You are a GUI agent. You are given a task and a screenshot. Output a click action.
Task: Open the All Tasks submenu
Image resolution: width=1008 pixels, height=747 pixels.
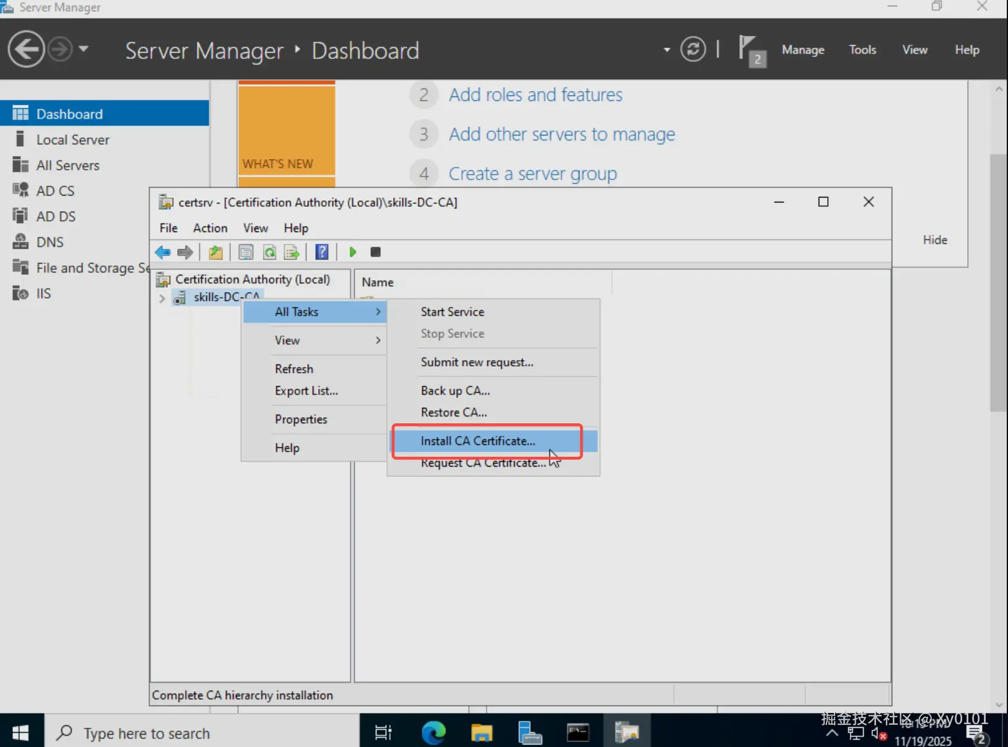tap(315, 312)
